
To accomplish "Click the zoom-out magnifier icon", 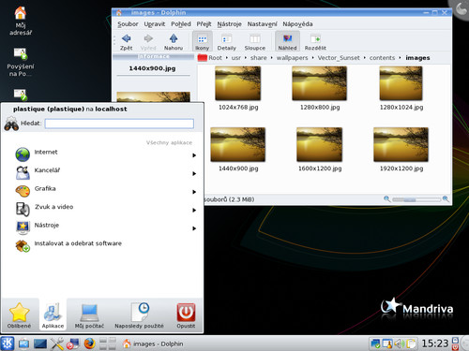I will [386, 199].
